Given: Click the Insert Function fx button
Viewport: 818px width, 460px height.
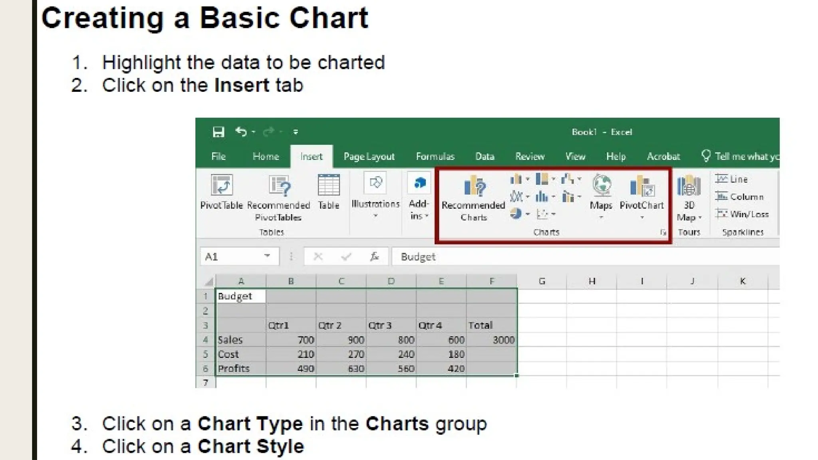Looking at the screenshot, I should [374, 256].
